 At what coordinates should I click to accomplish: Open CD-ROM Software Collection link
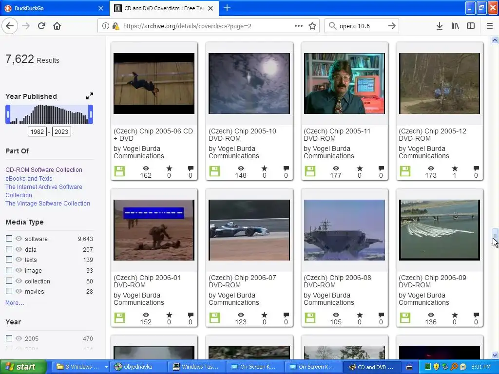pos(43,170)
